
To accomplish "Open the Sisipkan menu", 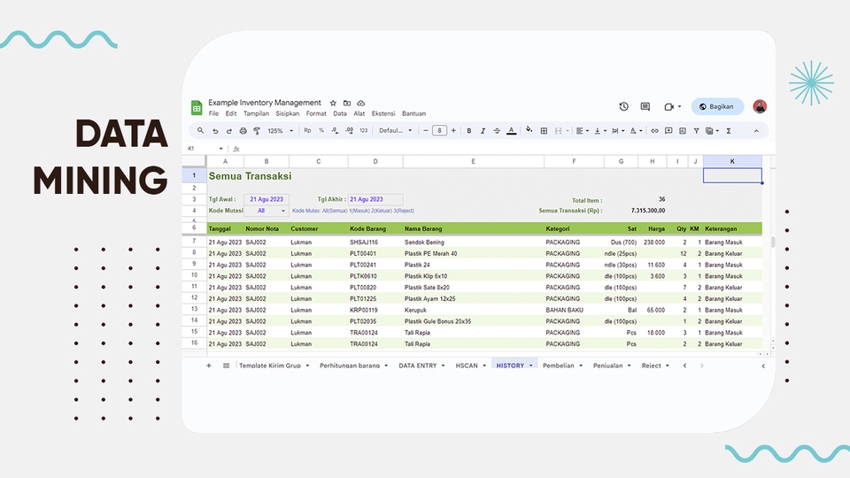I will pyautogui.click(x=287, y=114).
